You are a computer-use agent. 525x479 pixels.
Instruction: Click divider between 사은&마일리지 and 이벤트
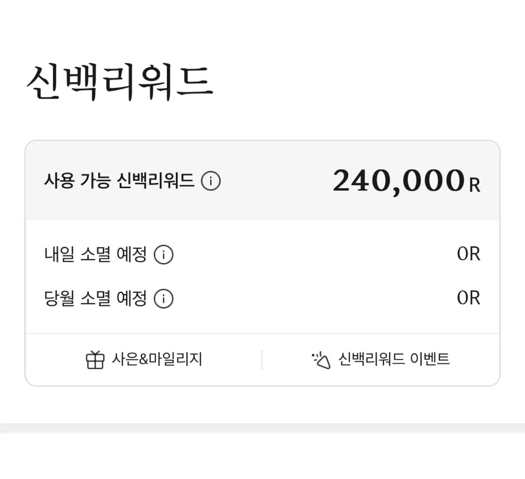[x=262, y=360]
